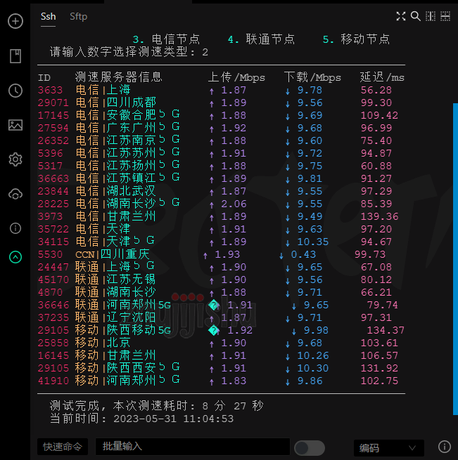Click the 测试完成 elapsed time line
Screen dimensions: 458x460
pos(157,406)
